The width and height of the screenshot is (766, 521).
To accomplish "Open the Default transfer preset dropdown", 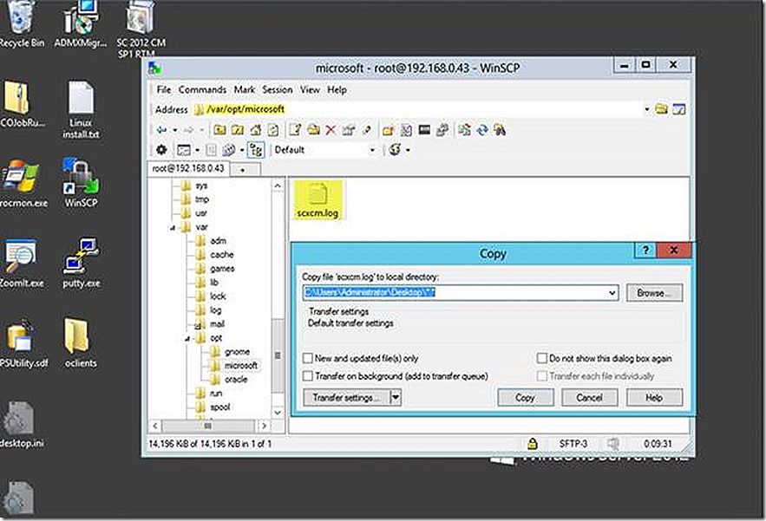I will 373,150.
